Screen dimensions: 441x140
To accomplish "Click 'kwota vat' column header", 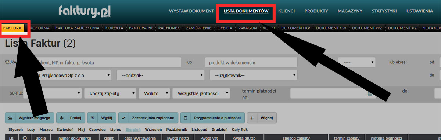I will click(x=209, y=138).
